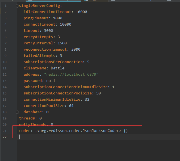Screen dimensions: 180x161
Task: Click the value 50 after subscriptionConnectionPoolSize
Action: [x=99, y=93]
